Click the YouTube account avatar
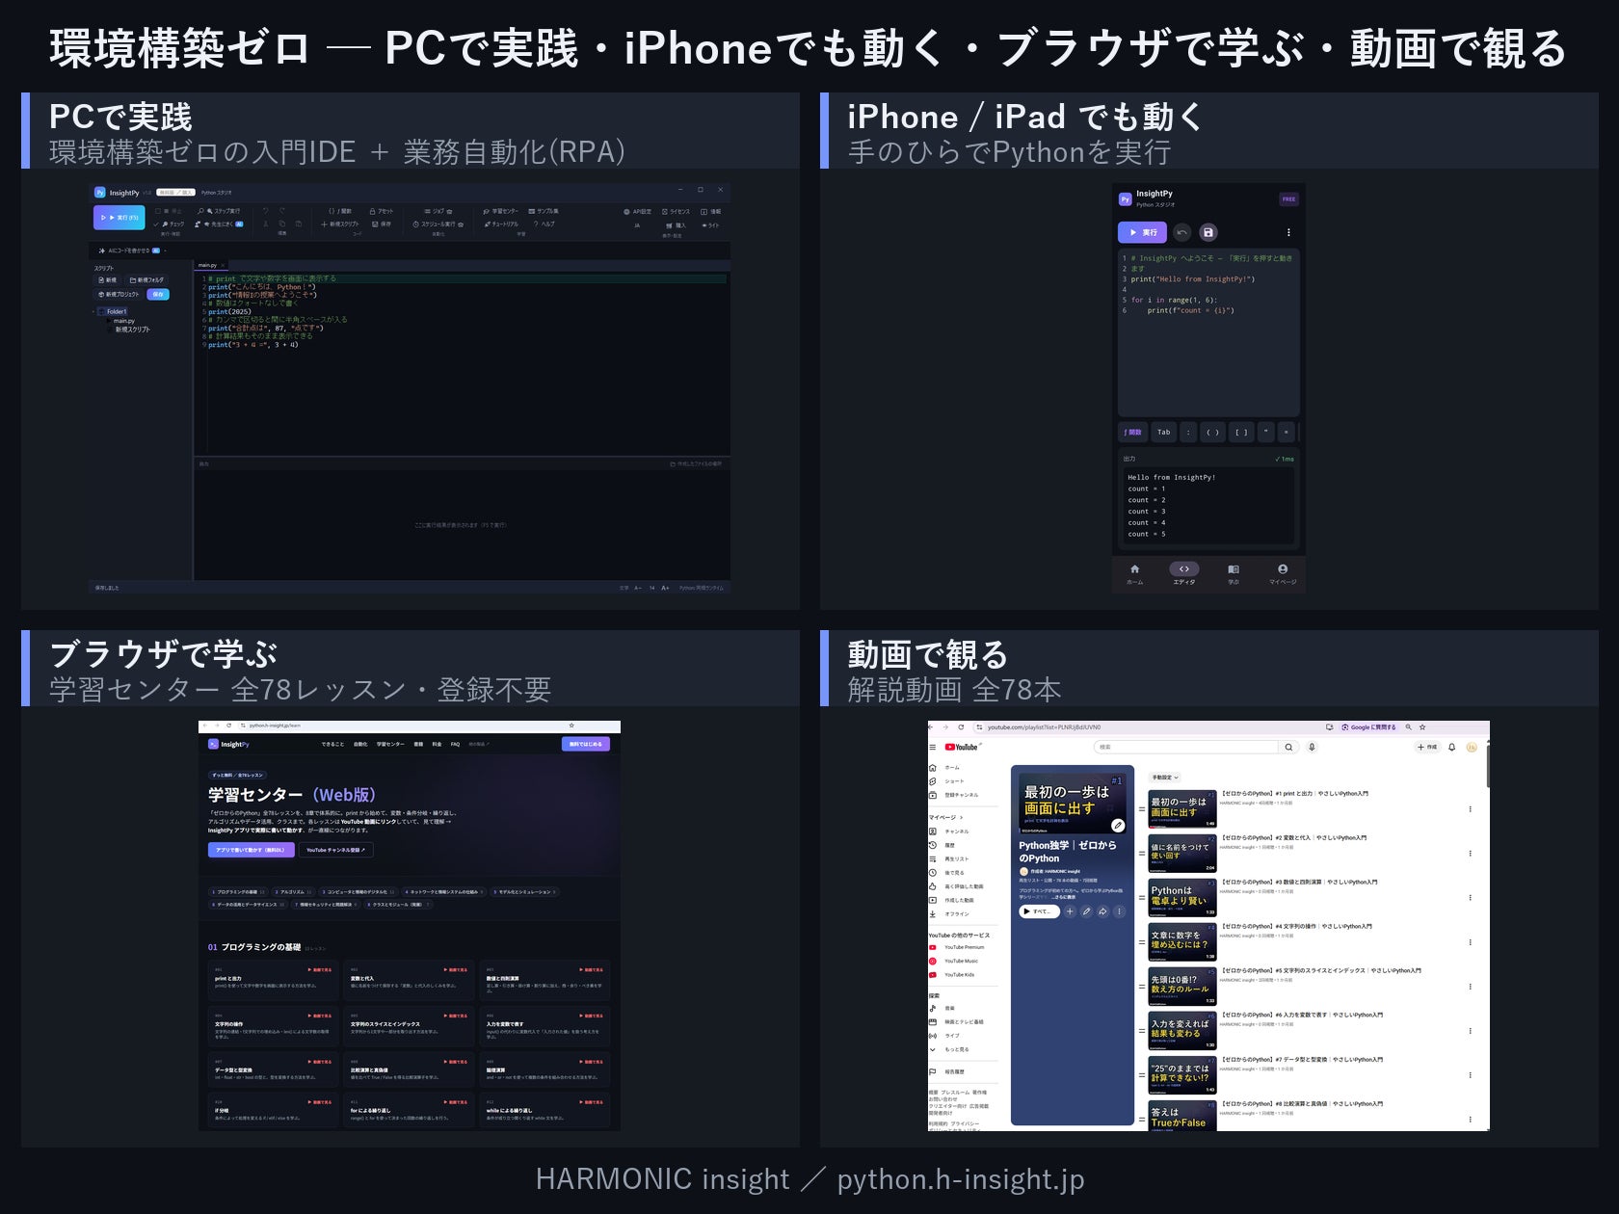The width and height of the screenshot is (1619, 1214). click(1472, 747)
